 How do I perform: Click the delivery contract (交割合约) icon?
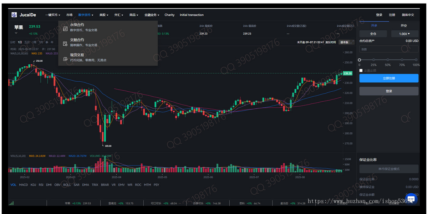click(x=65, y=44)
